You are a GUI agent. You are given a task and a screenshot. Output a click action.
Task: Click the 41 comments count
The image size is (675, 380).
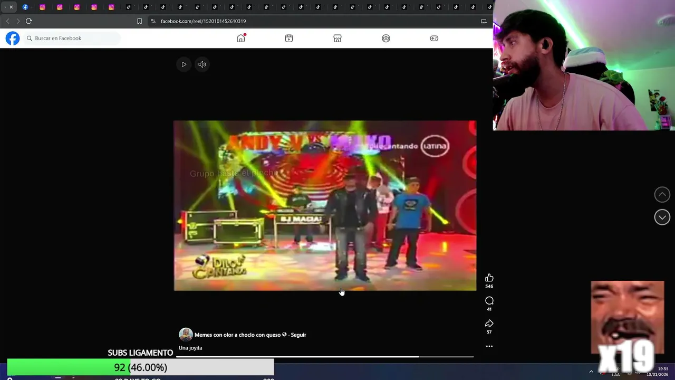(489, 309)
